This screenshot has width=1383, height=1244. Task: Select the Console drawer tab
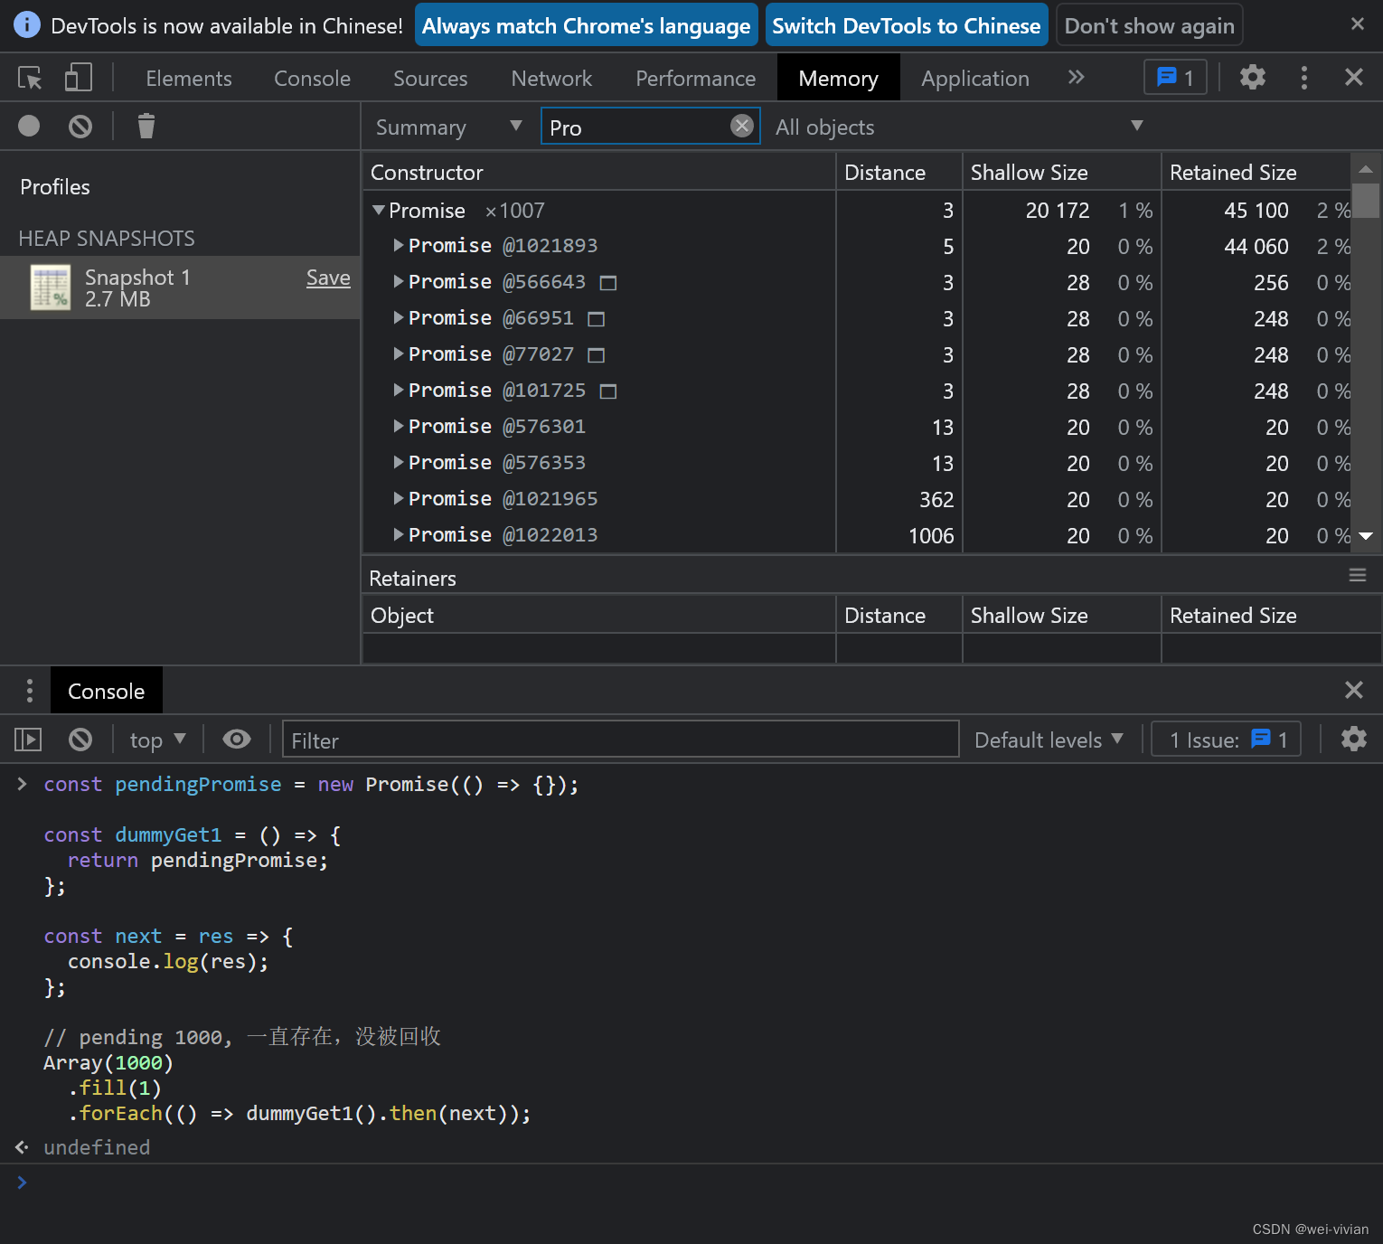(106, 691)
